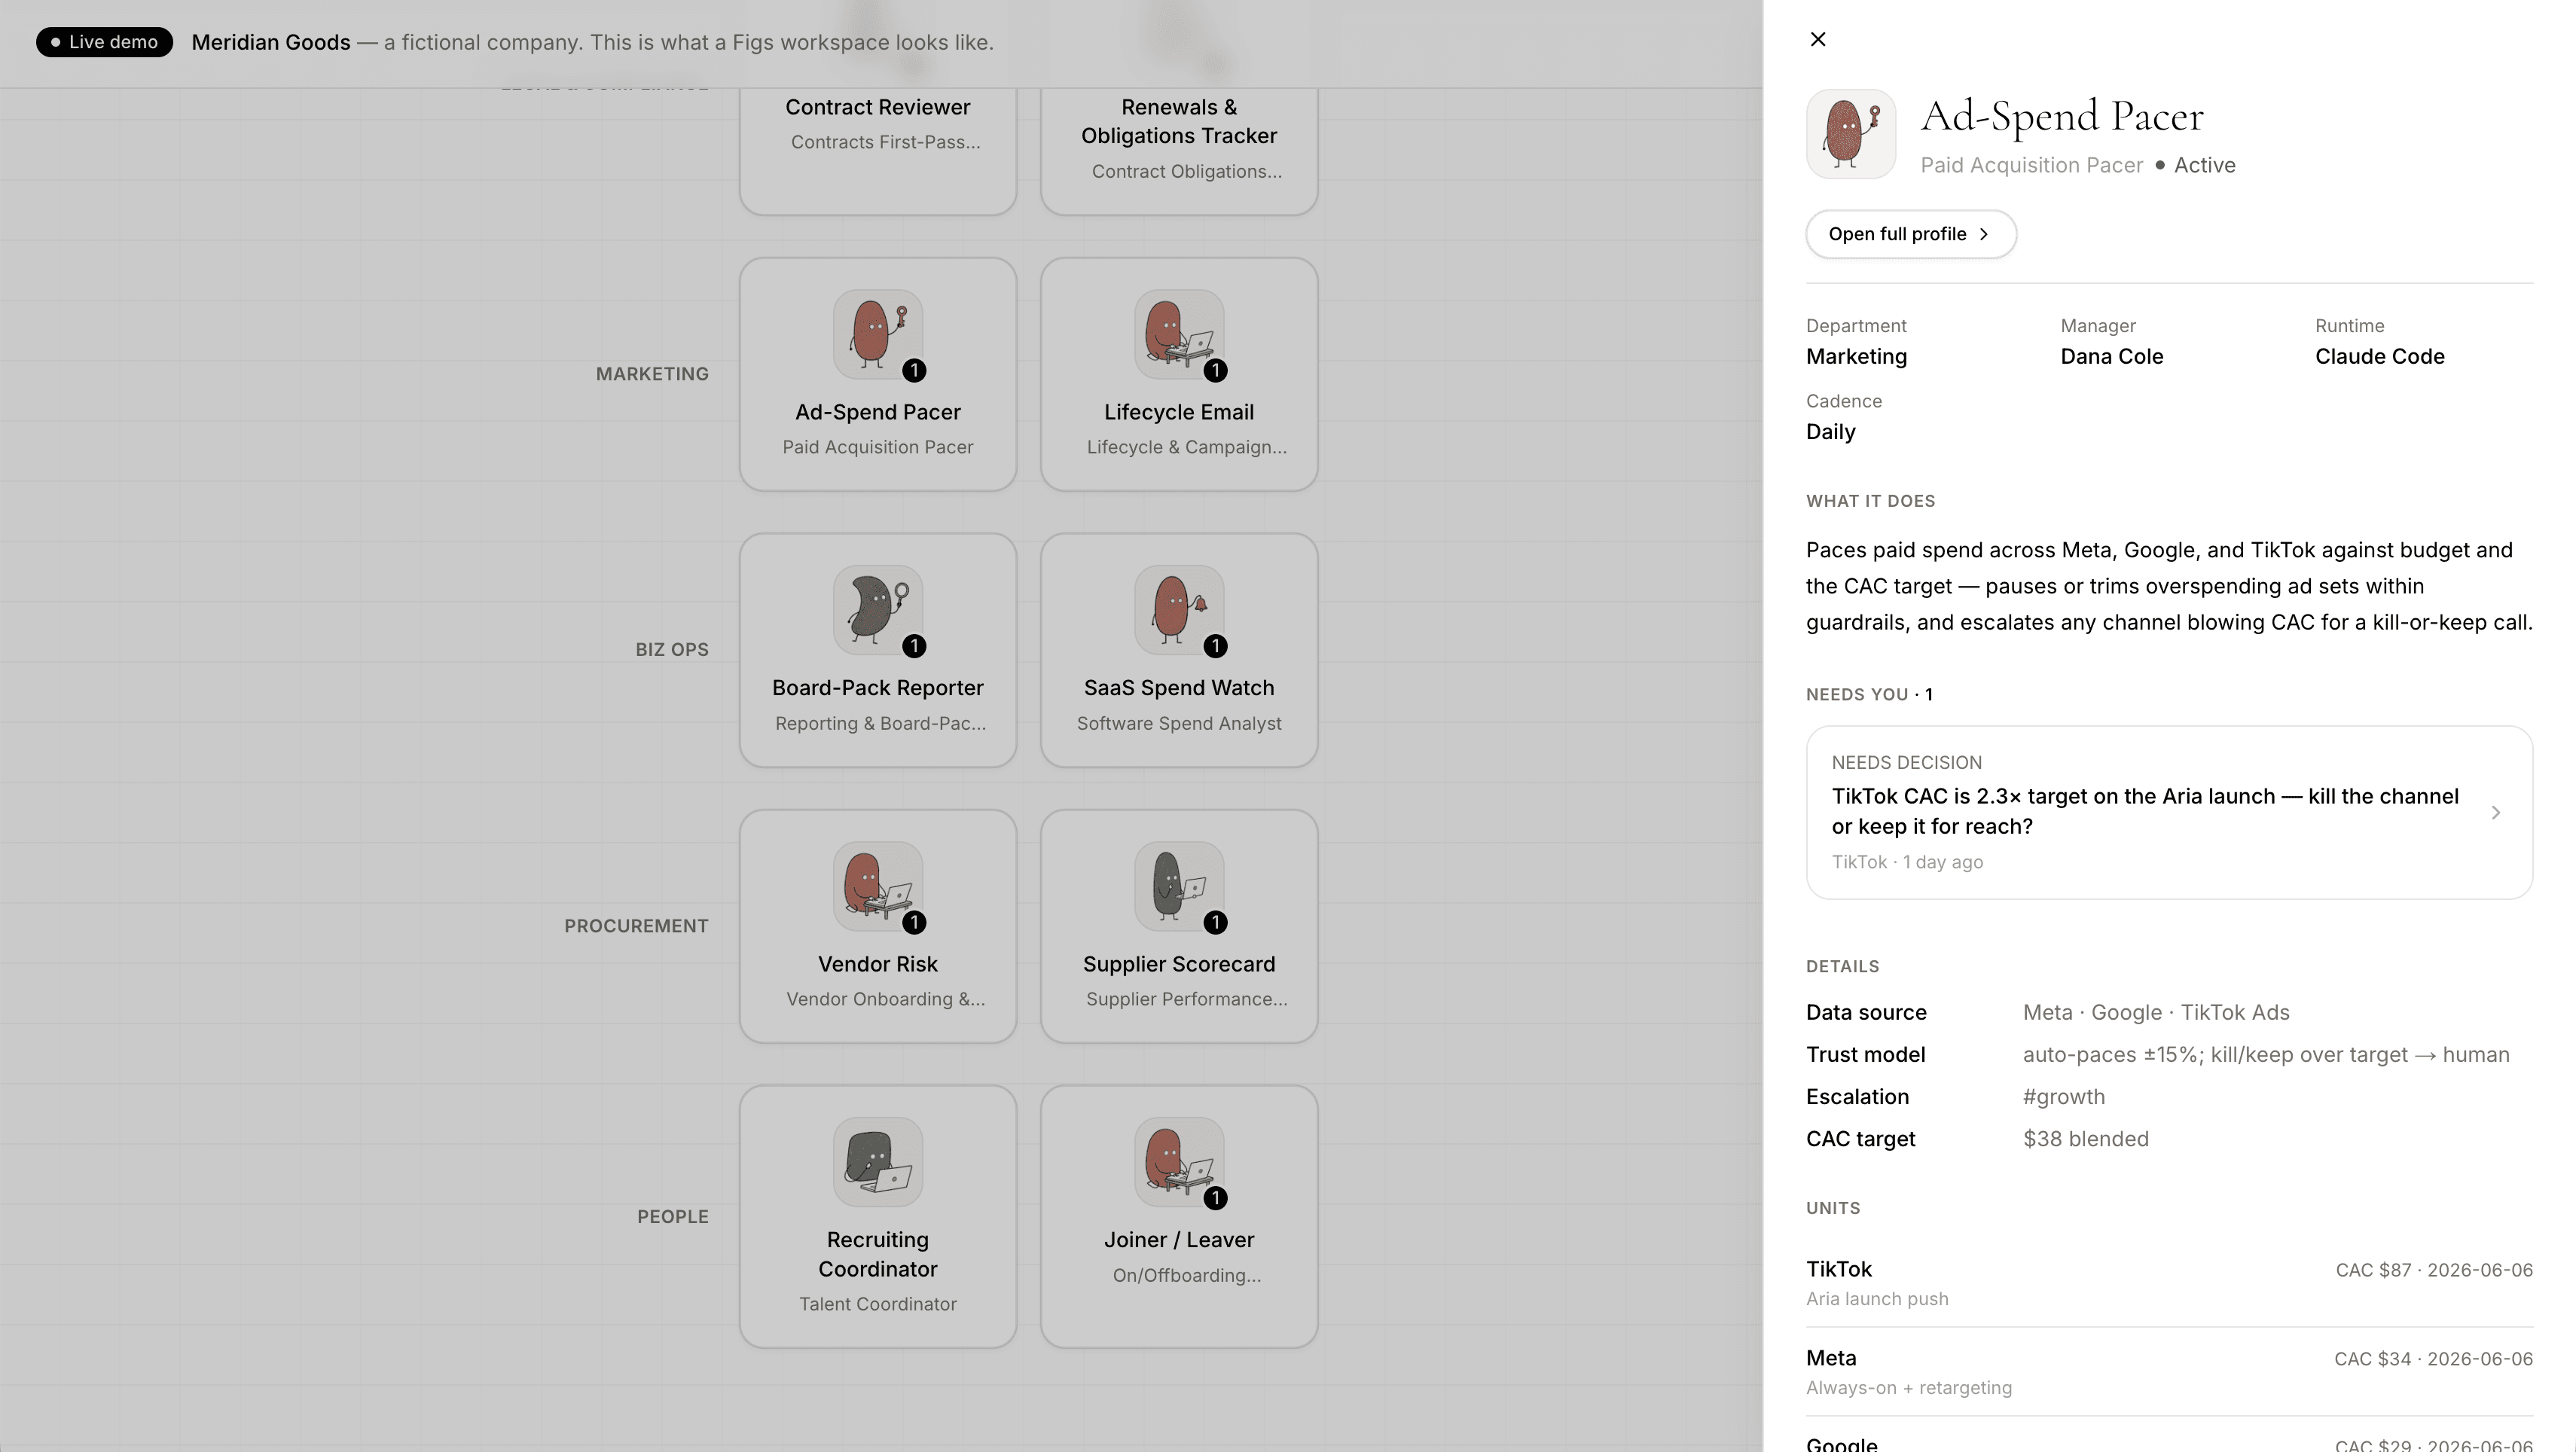Click the SaaS Spend Watch agent avatar
Viewport: 2576px width, 1452px height.
click(1178, 610)
